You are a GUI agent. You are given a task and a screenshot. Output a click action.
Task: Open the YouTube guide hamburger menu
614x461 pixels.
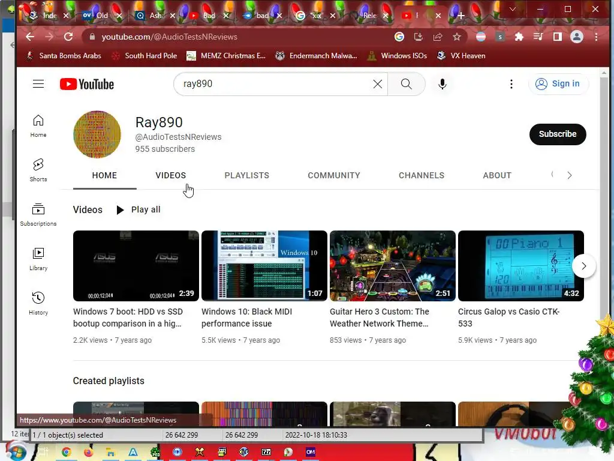pyautogui.click(x=38, y=84)
